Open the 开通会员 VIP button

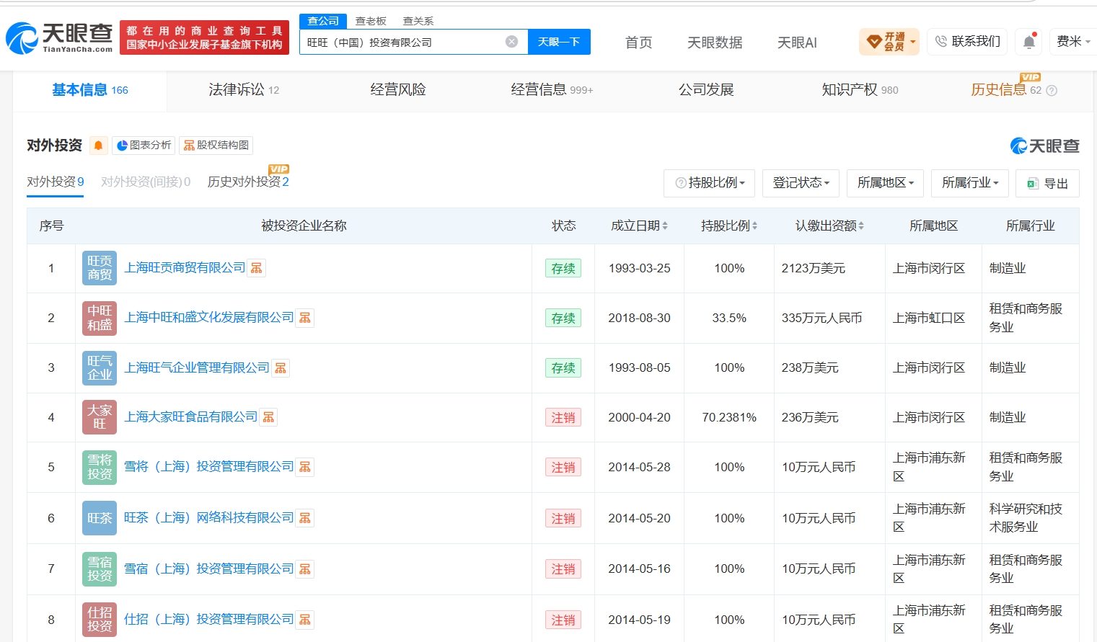pyautogui.click(x=889, y=42)
